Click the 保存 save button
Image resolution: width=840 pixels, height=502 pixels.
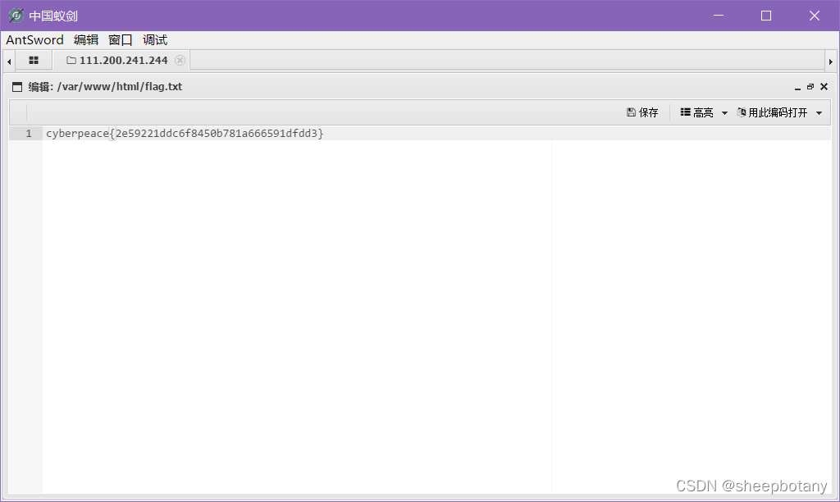coord(642,112)
